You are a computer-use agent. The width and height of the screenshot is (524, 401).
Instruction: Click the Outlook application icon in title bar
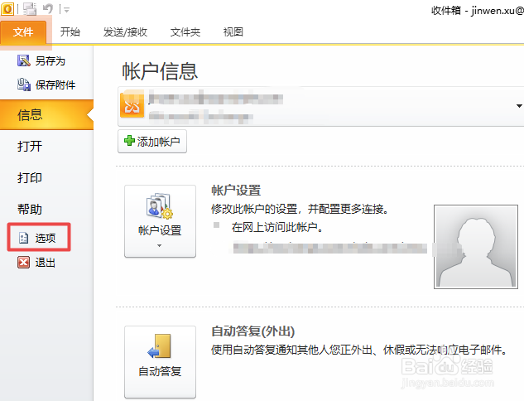(x=7, y=8)
